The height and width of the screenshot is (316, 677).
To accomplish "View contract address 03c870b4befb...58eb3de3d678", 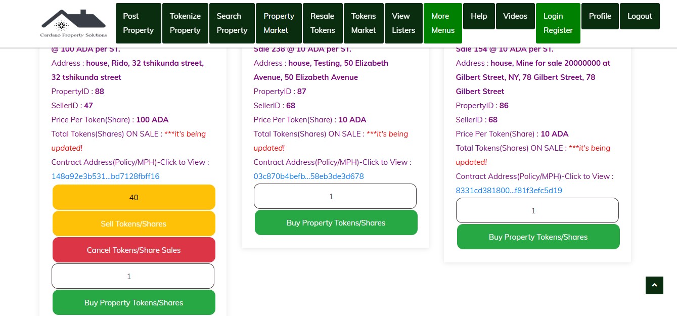I will point(308,176).
